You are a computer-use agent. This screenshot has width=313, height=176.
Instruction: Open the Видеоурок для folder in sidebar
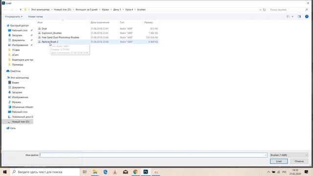22,60
